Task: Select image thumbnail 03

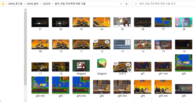Action: (81, 22)
